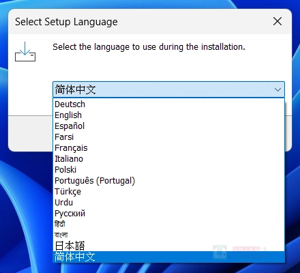
Task: Select English as setup language
Action: pyautogui.click(x=168, y=115)
